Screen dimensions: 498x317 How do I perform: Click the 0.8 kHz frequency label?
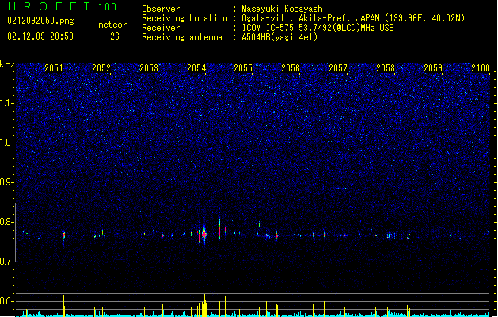(x=7, y=222)
